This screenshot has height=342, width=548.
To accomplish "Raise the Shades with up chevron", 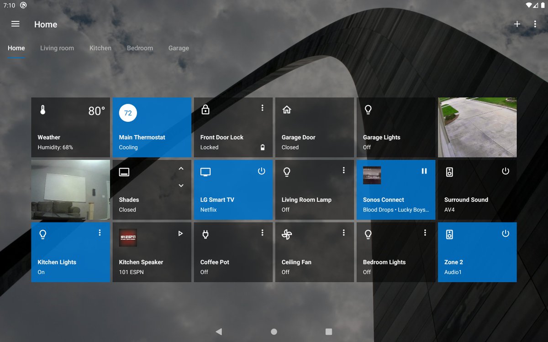I will point(181,169).
